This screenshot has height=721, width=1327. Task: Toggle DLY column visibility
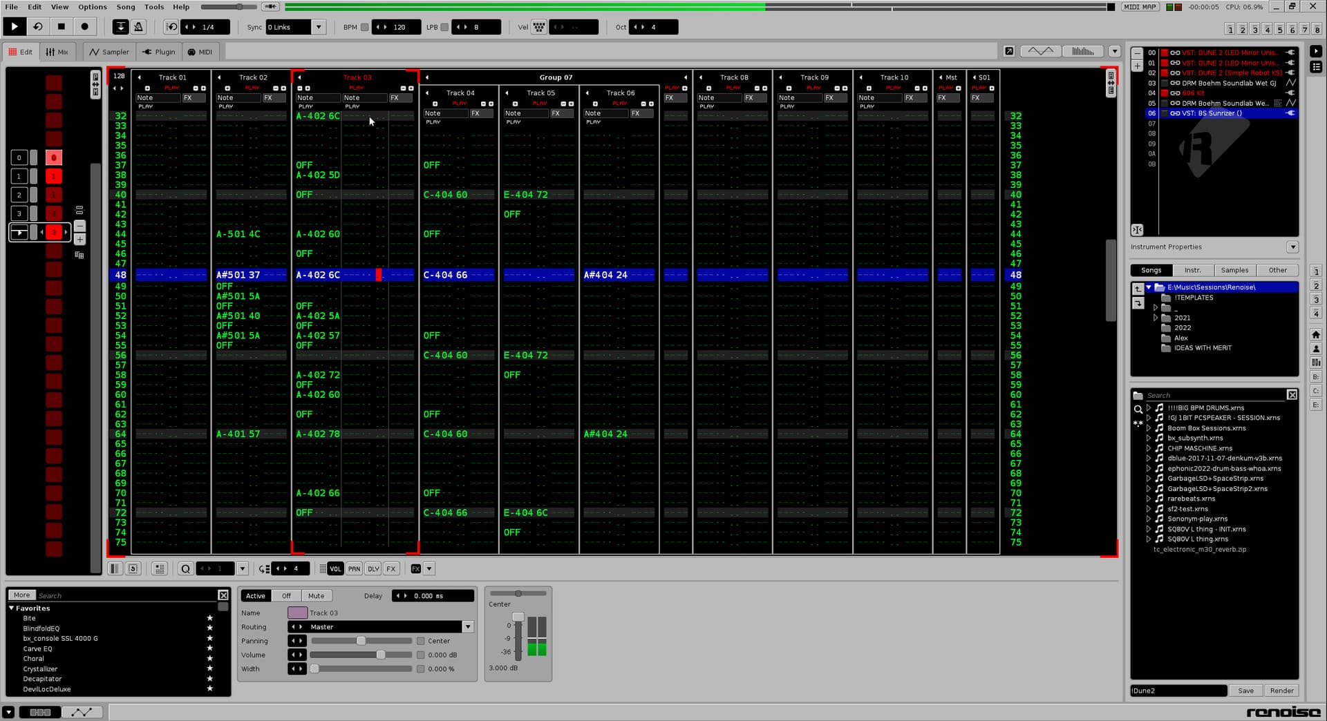coord(373,568)
